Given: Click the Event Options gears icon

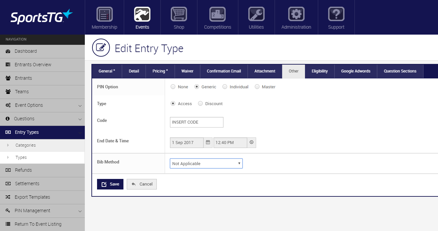Looking at the screenshot, I should [8, 105].
